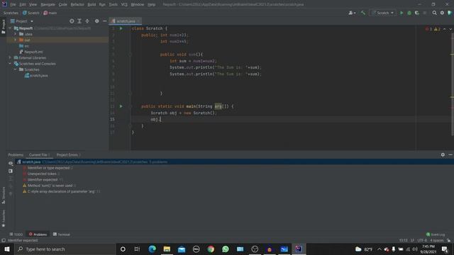The width and height of the screenshot is (454, 255).
Task: Collapse all nodes in Project panel
Action: pyautogui.click(x=87, y=21)
